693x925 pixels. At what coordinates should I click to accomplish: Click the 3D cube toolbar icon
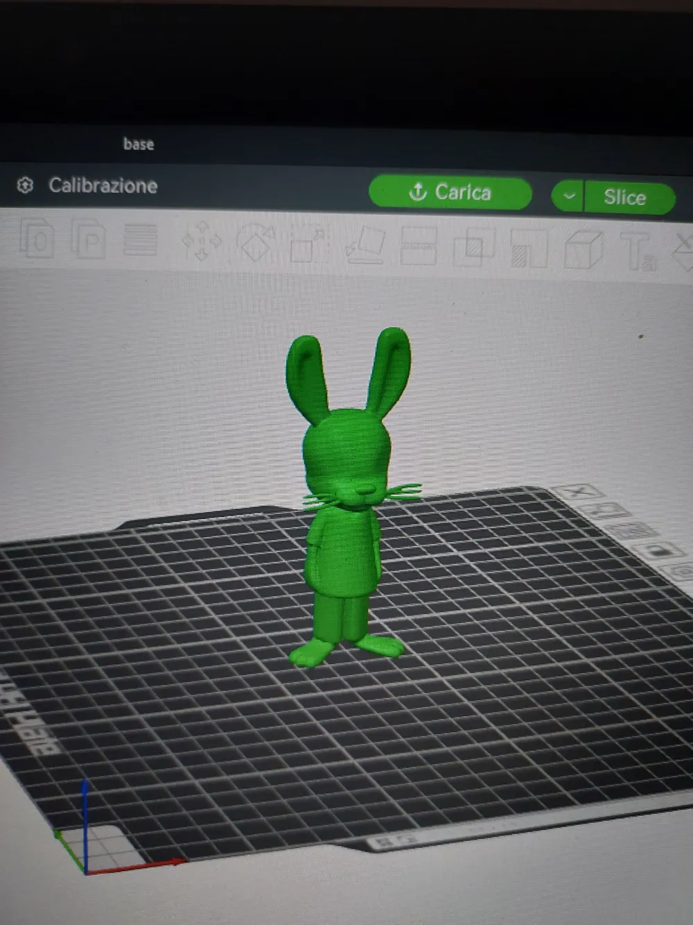[x=583, y=249]
